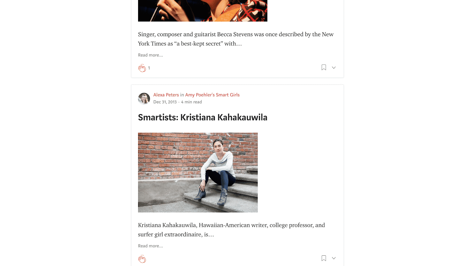Click the Becca Stevens guitar photo
This screenshot has height=266, width=471.
click(x=203, y=11)
